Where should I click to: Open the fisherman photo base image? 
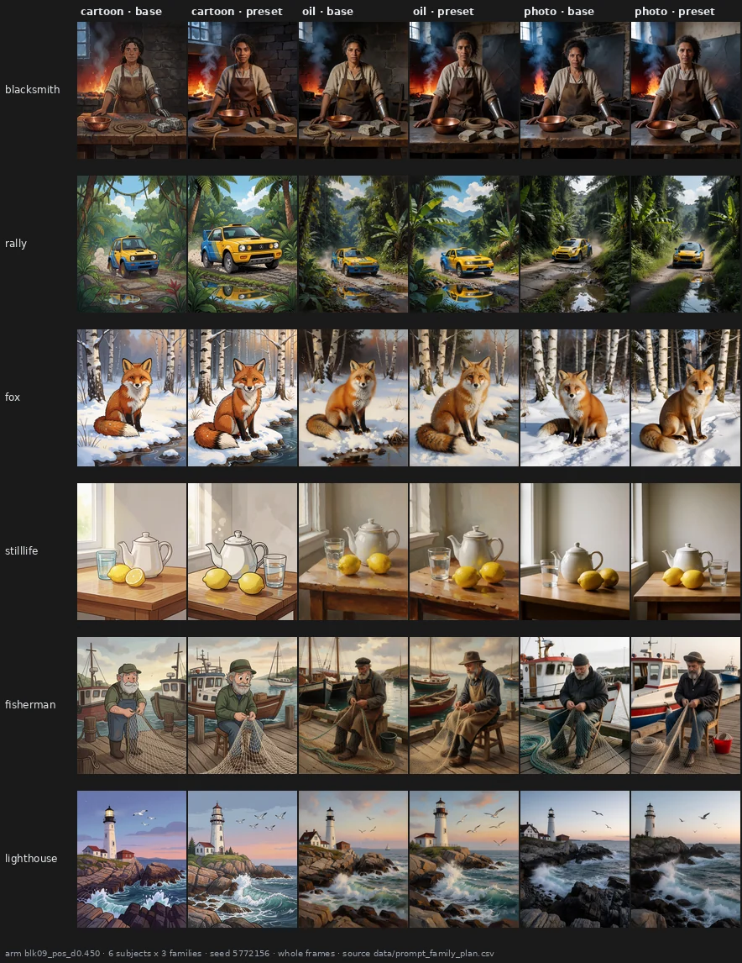click(x=575, y=706)
